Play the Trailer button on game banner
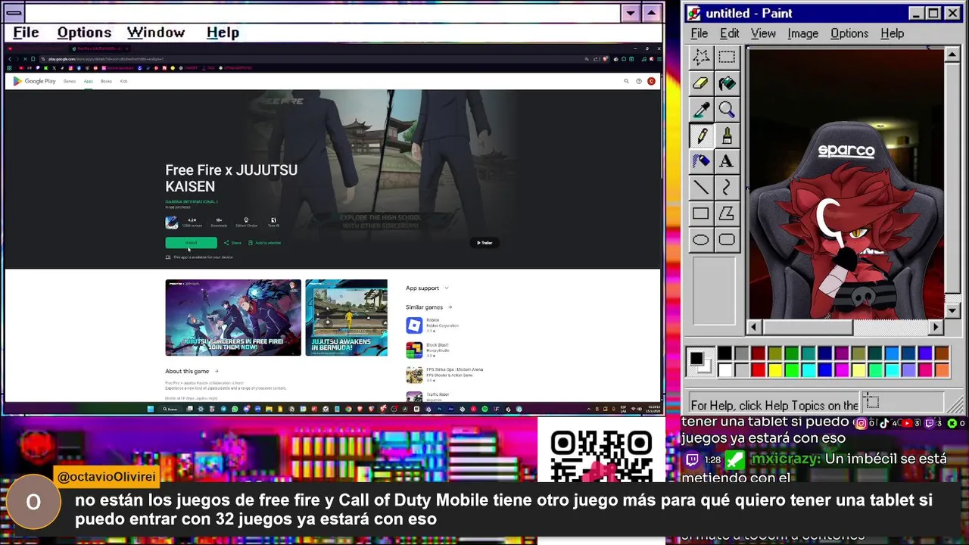This screenshot has width=969, height=545. pos(484,243)
